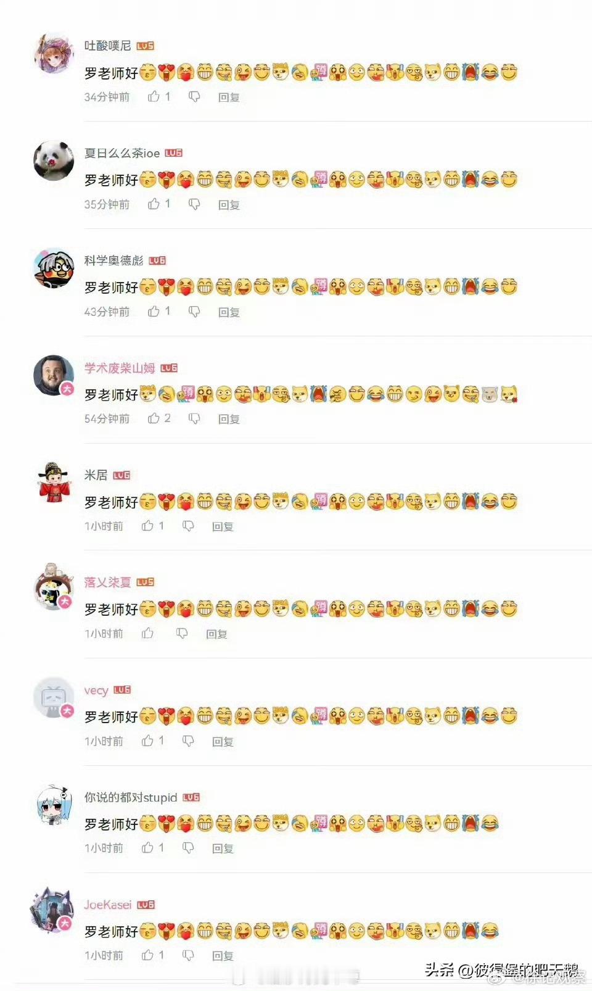Open the avatar of 米居
The width and height of the screenshot is (592, 991).
tap(54, 483)
